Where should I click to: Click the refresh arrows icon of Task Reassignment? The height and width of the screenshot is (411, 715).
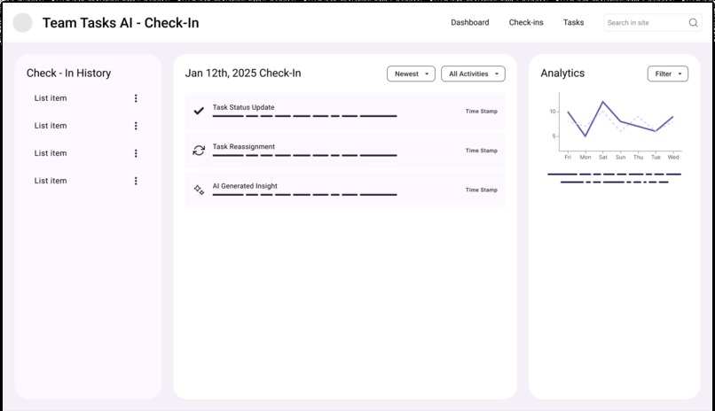point(199,151)
